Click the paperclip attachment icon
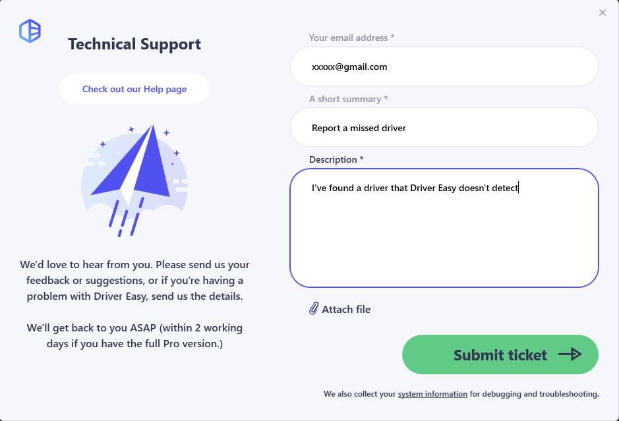 click(x=313, y=308)
